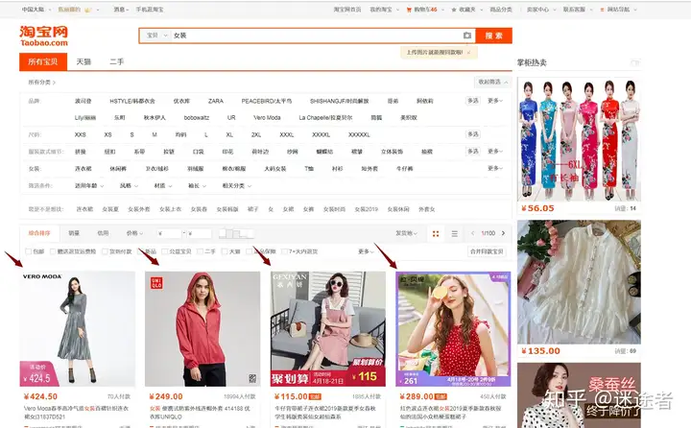Click the orange 搜索 search button
The width and height of the screenshot is (691, 428).
(493, 36)
